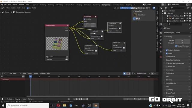Click the Windows taskbar search box
192x108 pixels.
click(27, 105)
